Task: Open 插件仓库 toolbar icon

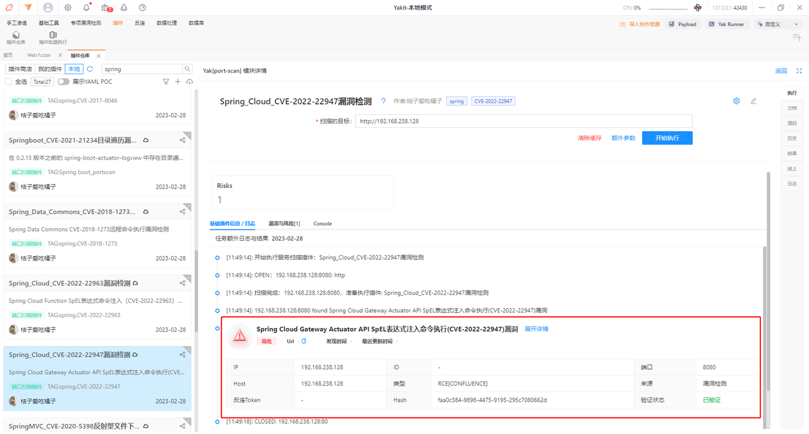Action: tap(16, 38)
